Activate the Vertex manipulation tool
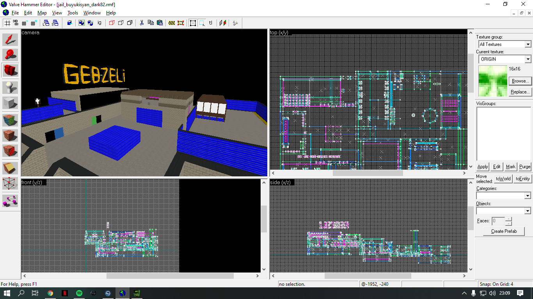The width and height of the screenshot is (533, 299). [x=10, y=184]
